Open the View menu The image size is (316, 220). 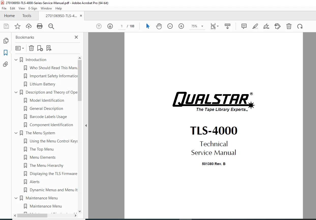(22, 8)
